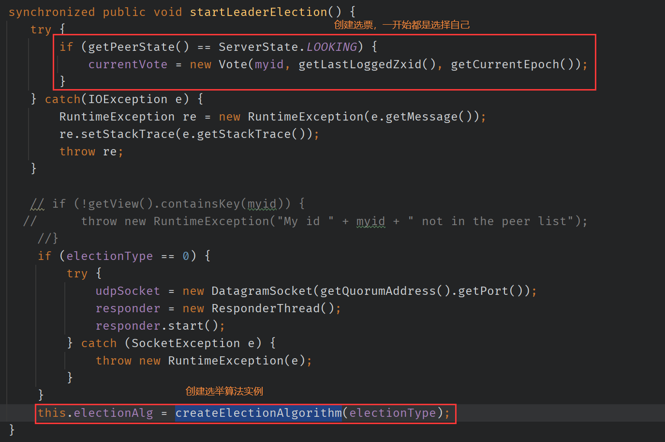This screenshot has width=665, height=442.
Task: Click ServerState.LOOKING constant
Action: (x=288, y=47)
